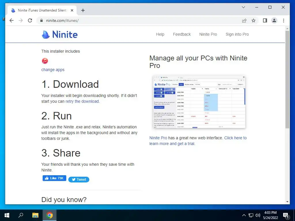Viewport: 295px width, 221px height.
Task: Click the scrollbar down arrow
Action: [x=287, y=202]
